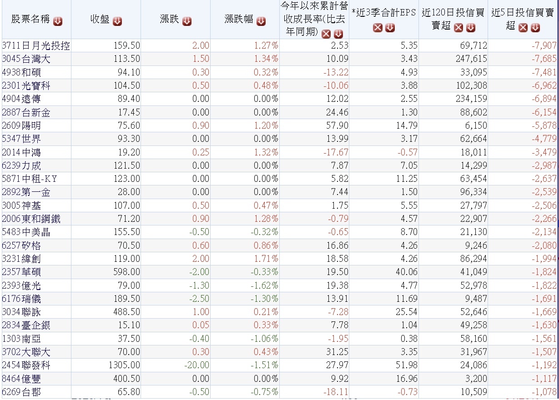Screen dimensions: 559x400
Task: Sort by 今年以來累計營收成長率 arrow icon
Action: [338, 34]
